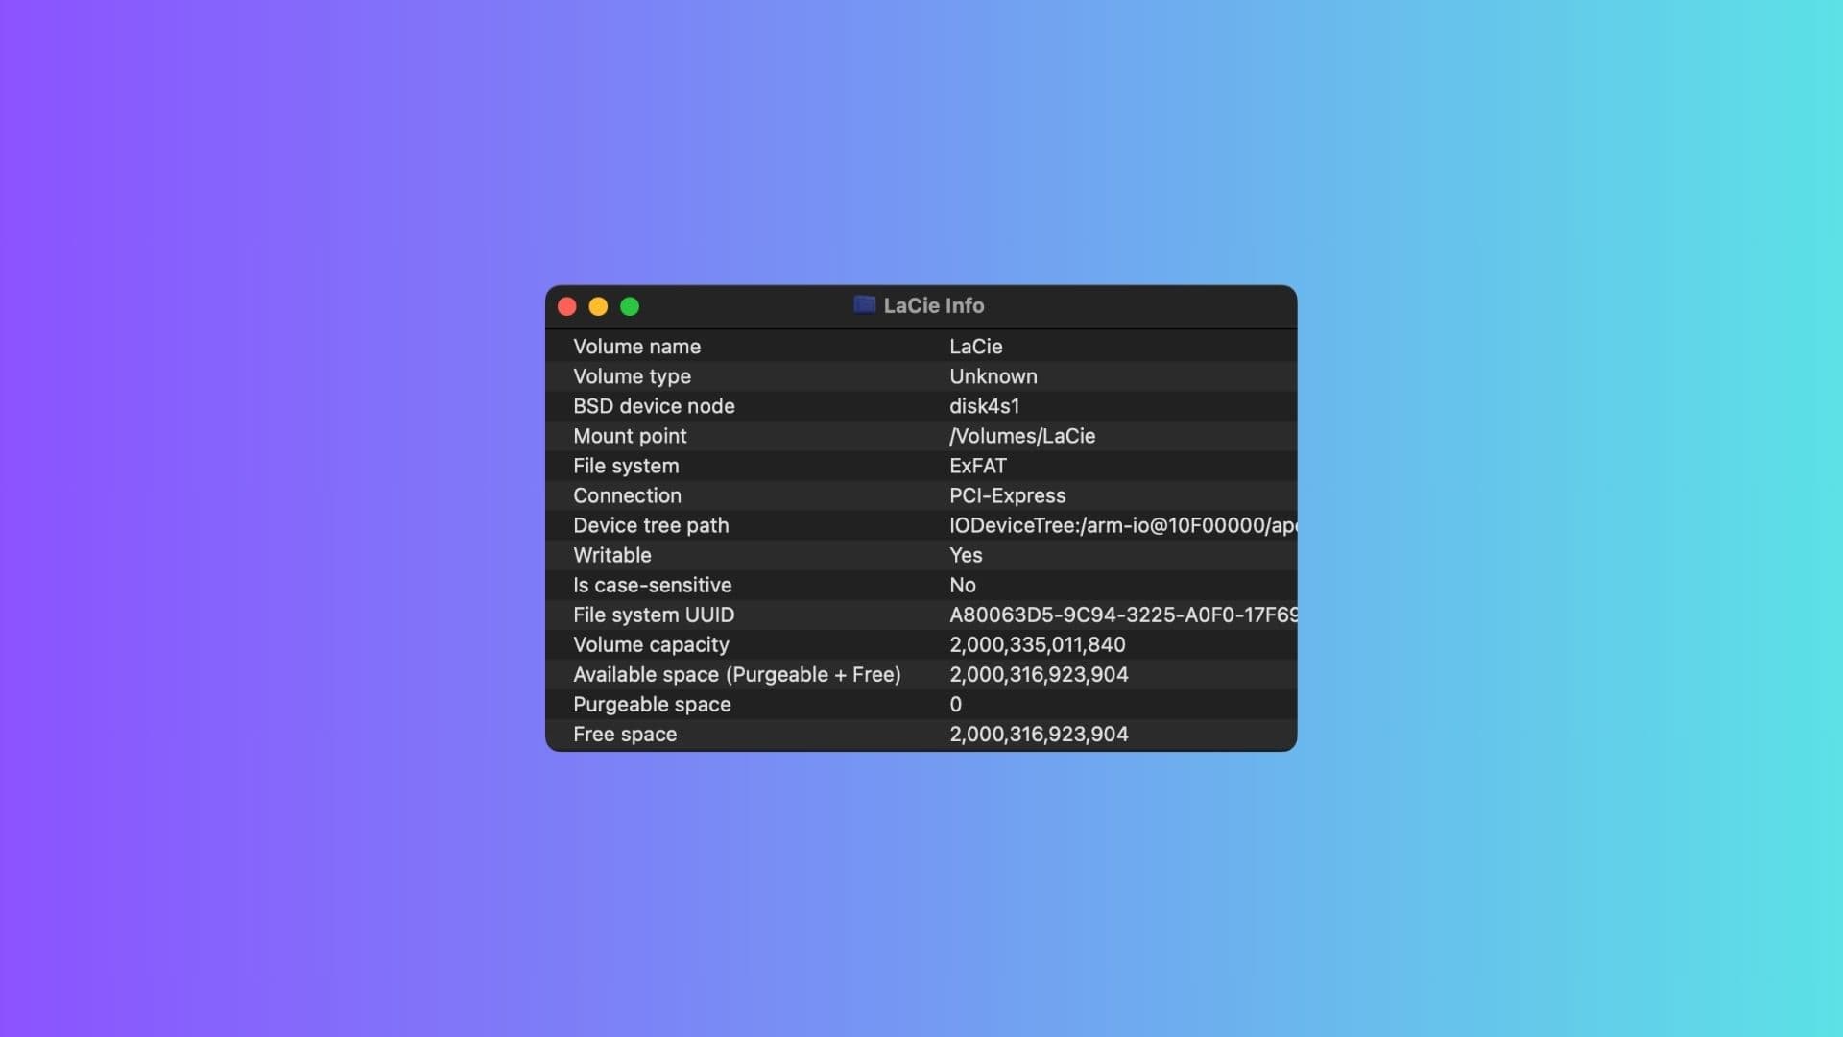Select the Free space row

[x=1040, y=734]
